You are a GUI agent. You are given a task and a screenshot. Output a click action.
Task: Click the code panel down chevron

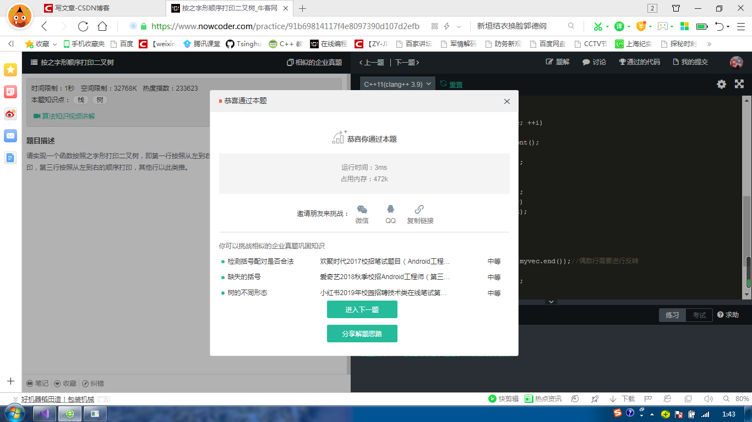click(551, 301)
